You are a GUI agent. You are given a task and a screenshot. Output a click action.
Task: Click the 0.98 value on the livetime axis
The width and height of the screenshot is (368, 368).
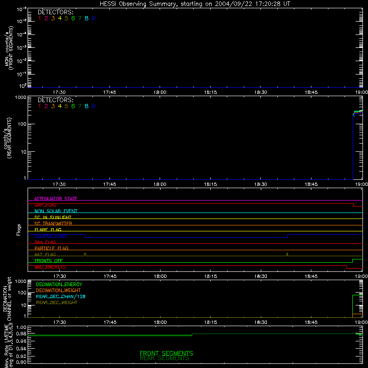pos(21,333)
